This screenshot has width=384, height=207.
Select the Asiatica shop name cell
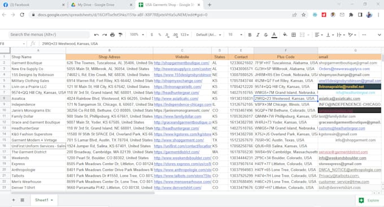38,99
